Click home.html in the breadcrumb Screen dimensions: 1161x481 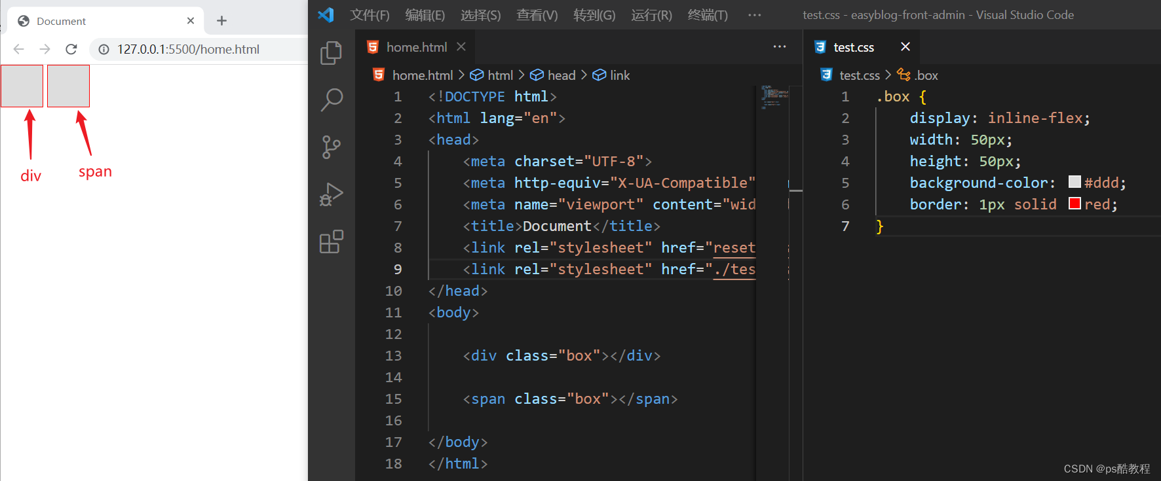click(x=423, y=75)
